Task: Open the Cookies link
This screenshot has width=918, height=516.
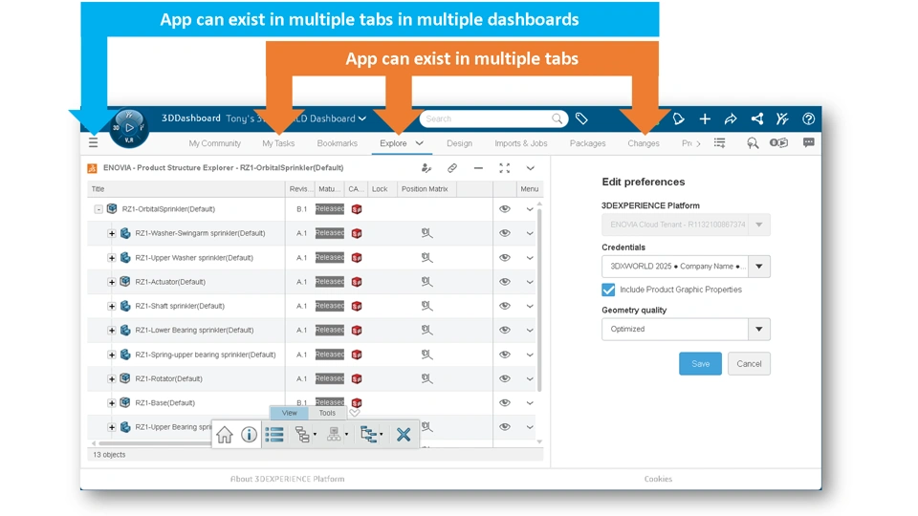Action: (658, 479)
